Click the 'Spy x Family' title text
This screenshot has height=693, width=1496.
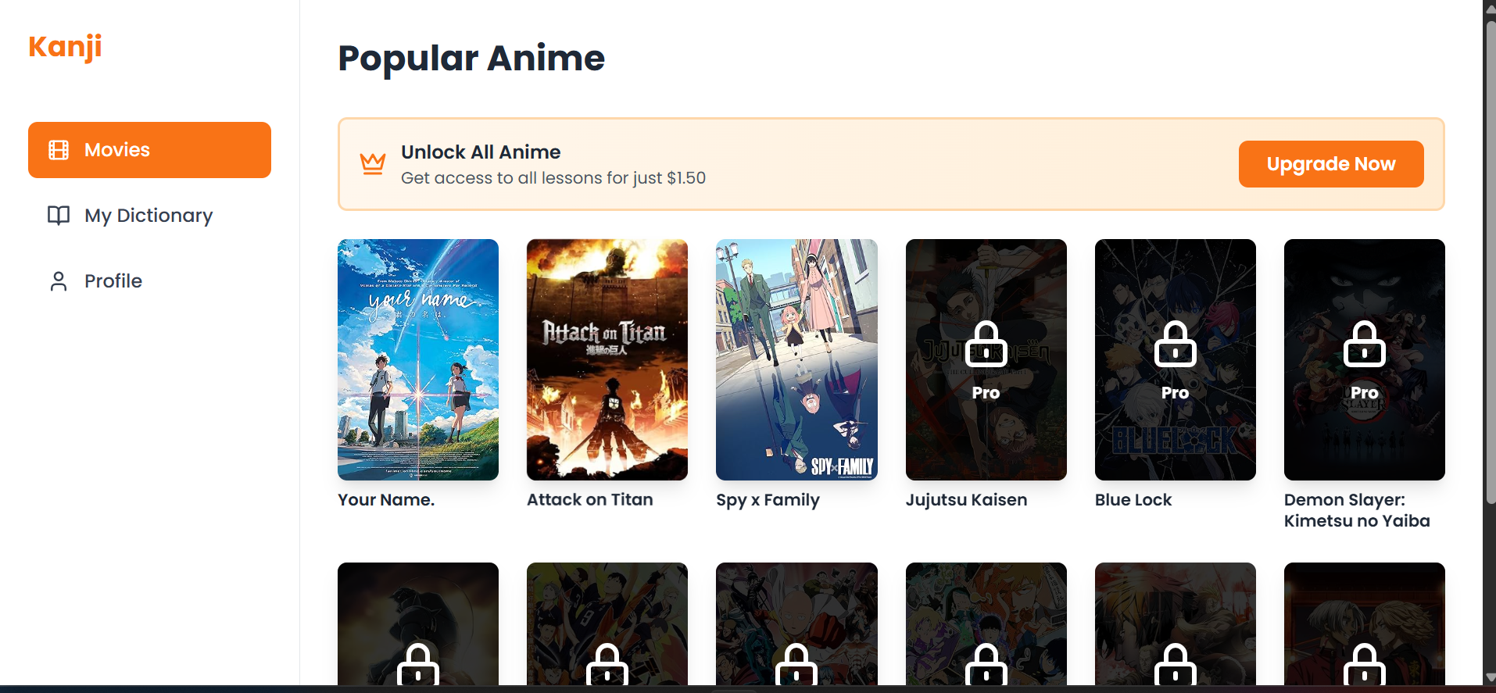(x=768, y=500)
